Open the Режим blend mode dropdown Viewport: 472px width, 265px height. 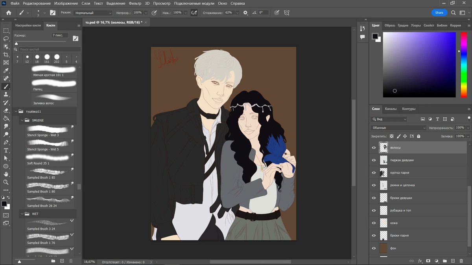click(x=92, y=13)
